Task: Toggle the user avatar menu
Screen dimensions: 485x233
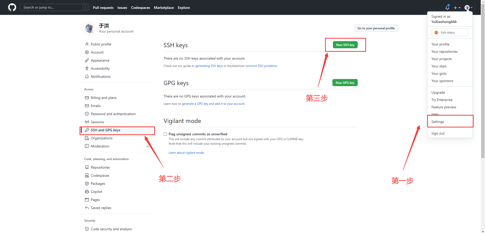Action: click(469, 8)
